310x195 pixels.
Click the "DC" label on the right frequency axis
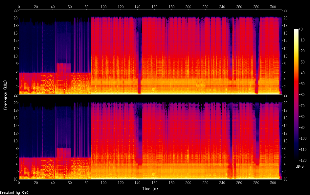(285, 179)
